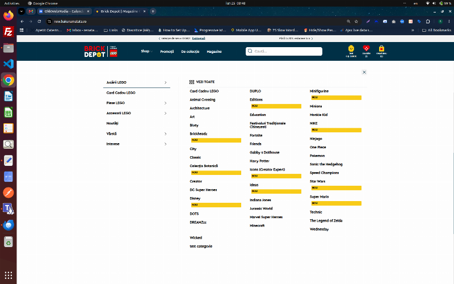Click the Chrome address bar URL
Screen dimensions: 454x284
70,22
